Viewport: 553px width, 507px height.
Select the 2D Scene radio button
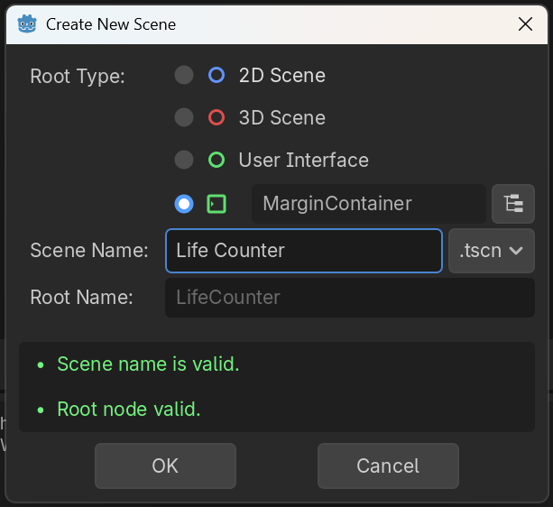click(x=184, y=76)
